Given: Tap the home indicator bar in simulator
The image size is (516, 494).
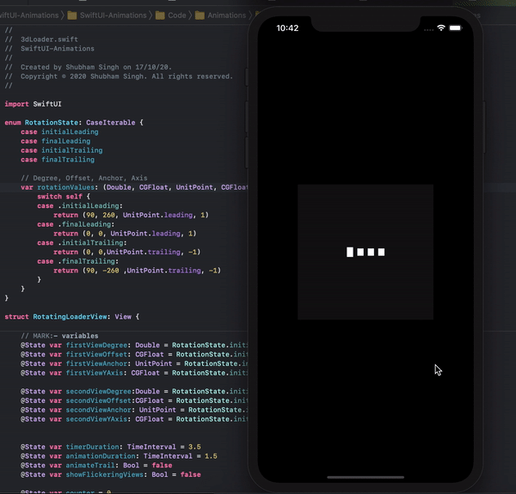Looking at the screenshot, I should tap(365, 477).
